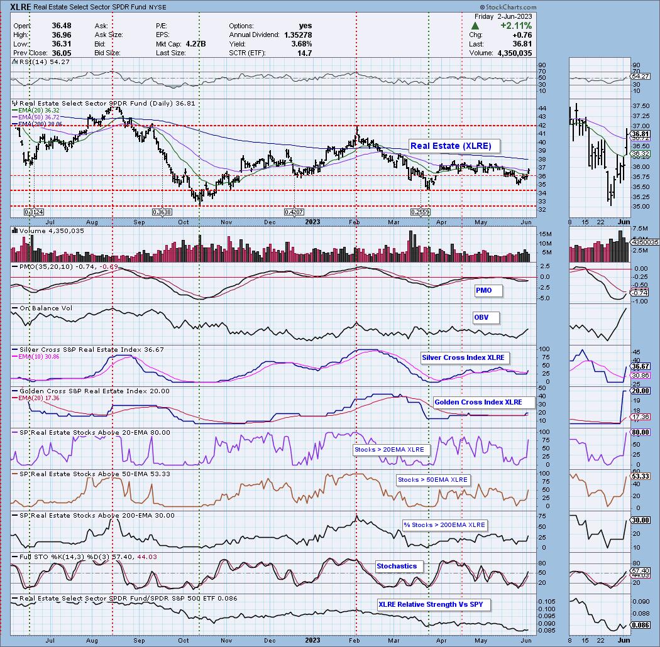Click the EMA(20) 36.32 legend entry
The height and width of the screenshot is (647, 660).
[36, 110]
